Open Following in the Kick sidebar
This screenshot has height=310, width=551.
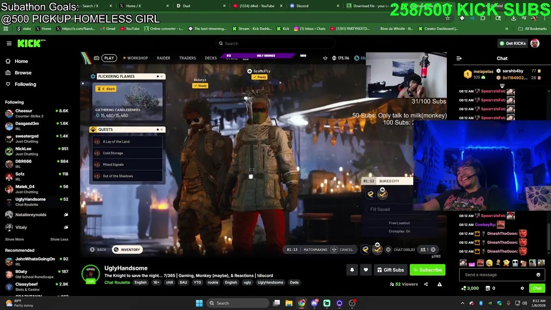pos(21,84)
